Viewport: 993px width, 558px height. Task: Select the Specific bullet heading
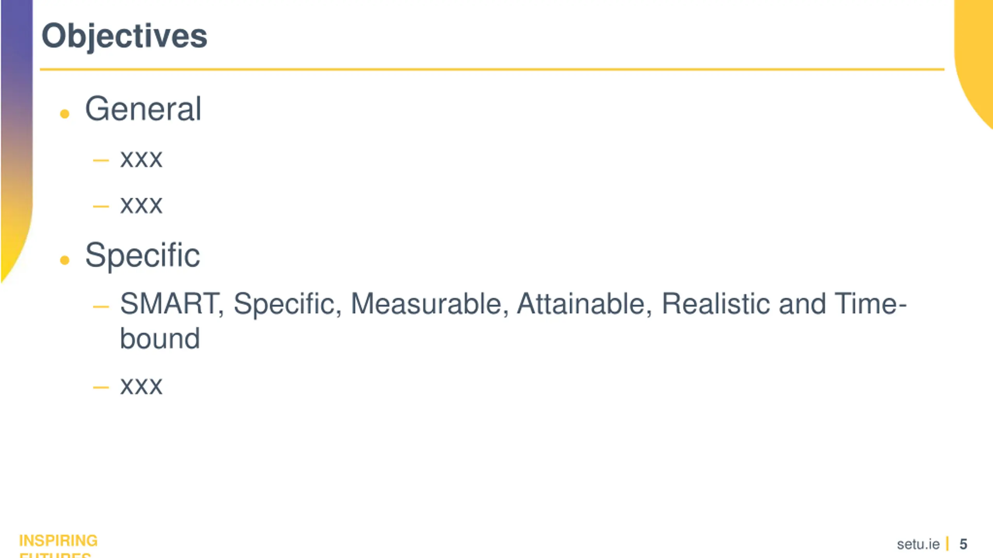142,255
